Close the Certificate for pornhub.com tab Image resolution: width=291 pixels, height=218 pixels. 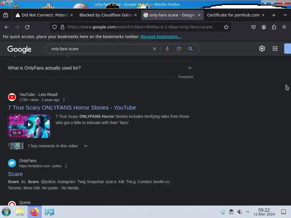(263, 15)
